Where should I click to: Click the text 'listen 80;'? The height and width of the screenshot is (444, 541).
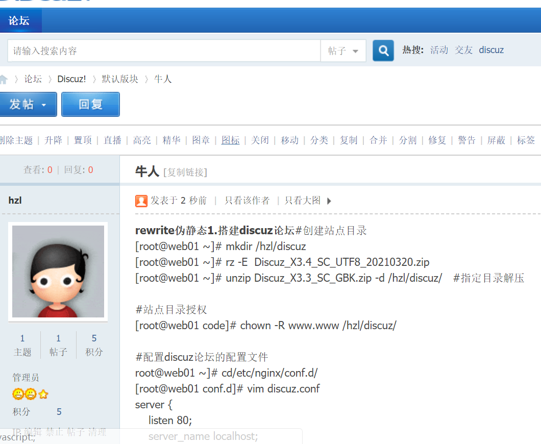tap(170, 420)
